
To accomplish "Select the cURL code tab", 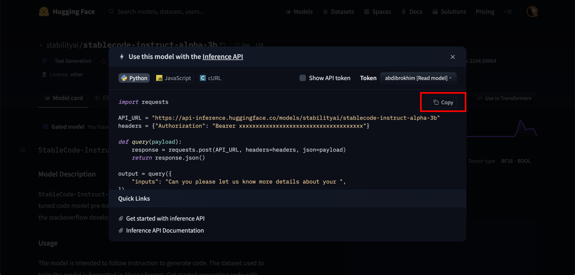I will (x=210, y=78).
